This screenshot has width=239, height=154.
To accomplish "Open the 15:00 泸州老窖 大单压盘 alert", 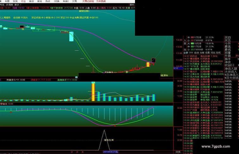I will click(x=203, y=120).
